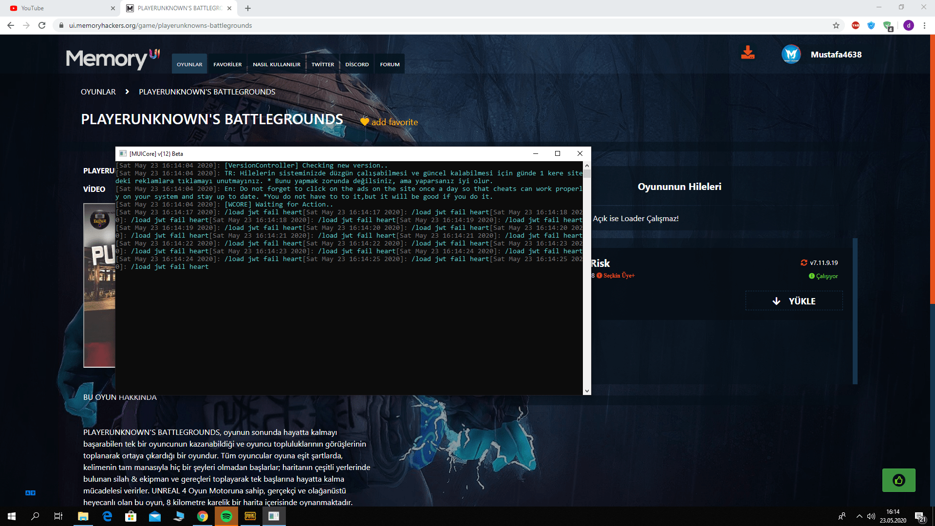Open the PUBG app from taskbar
The width and height of the screenshot is (935, 526).
coord(250,516)
